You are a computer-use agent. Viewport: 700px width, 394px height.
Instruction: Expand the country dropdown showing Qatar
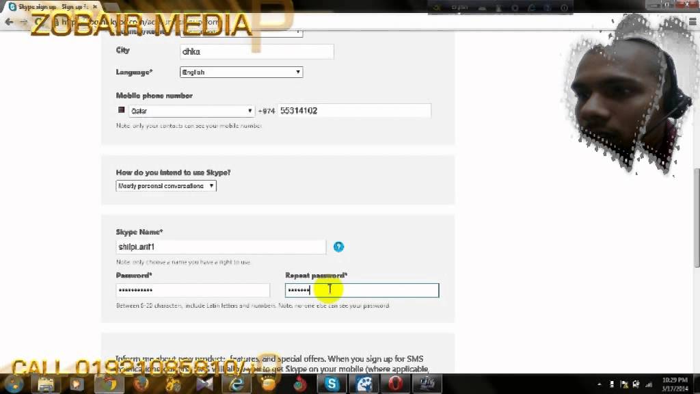(191, 111)
